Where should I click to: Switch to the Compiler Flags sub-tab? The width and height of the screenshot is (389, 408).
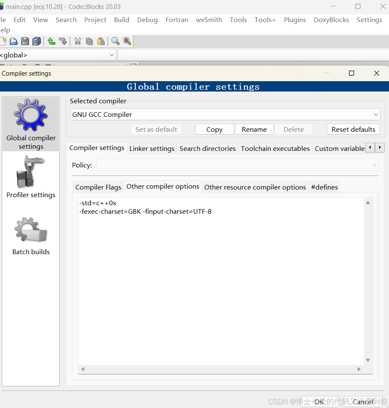click(x=98, y=187)
